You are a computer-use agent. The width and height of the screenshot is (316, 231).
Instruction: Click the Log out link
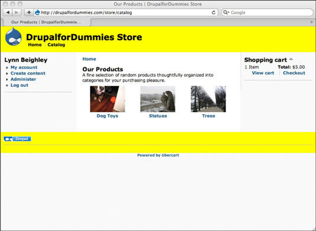[x=19, y=85]
